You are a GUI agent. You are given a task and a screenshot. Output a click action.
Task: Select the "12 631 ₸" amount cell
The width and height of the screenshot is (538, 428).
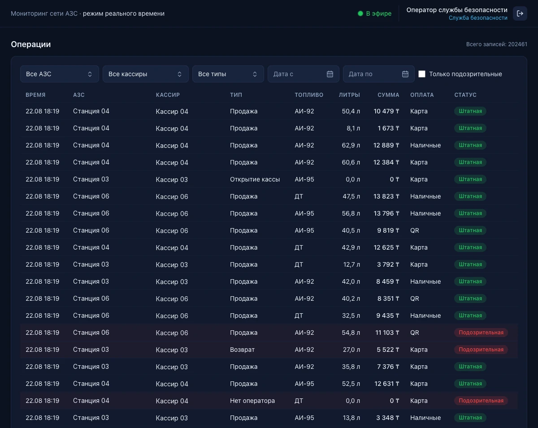(386, 384)
